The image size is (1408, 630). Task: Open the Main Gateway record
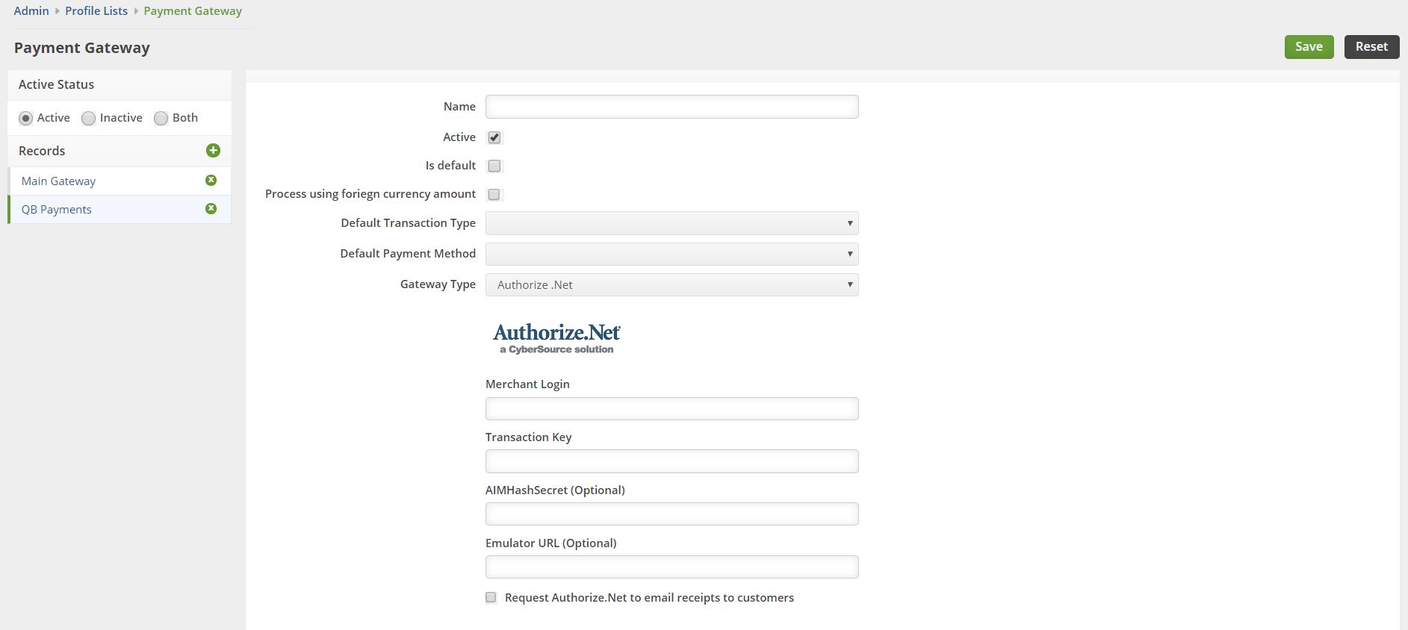click(58, 181)
